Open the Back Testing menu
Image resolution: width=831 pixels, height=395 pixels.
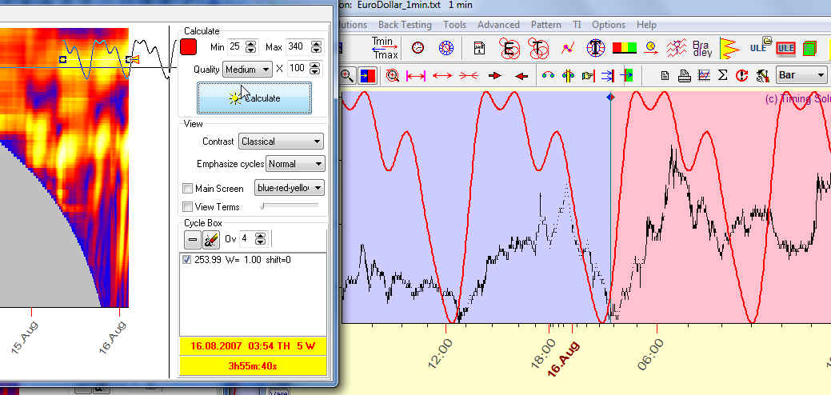(x=405, y=25)
